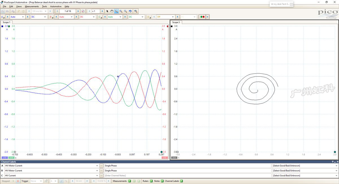Click the ellipsis button for channel C label
The height and width of the screenshot is (184, 339).
point(101,176)
